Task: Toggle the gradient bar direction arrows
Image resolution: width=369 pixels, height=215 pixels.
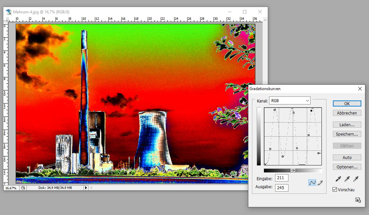Action: [293, 170]
